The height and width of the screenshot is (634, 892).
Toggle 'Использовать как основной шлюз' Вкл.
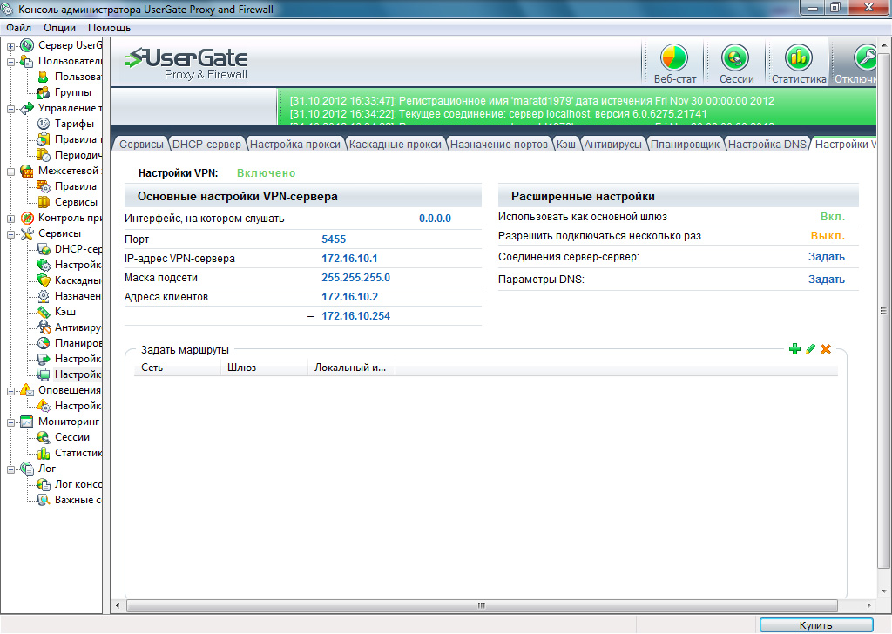click(833, 217)
